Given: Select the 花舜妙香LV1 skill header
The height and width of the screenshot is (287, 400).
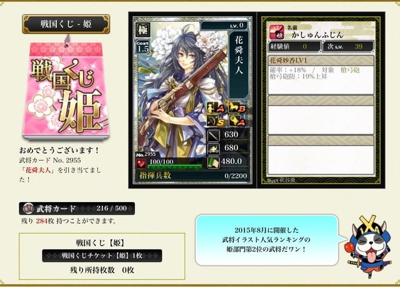Looking at the screenshot, I should coord(321,61).
